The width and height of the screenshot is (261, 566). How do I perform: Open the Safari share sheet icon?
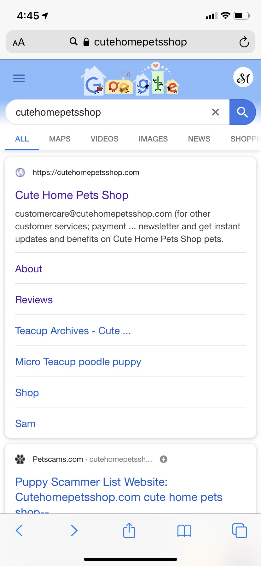pyautogui.click(x=129, y=530)
